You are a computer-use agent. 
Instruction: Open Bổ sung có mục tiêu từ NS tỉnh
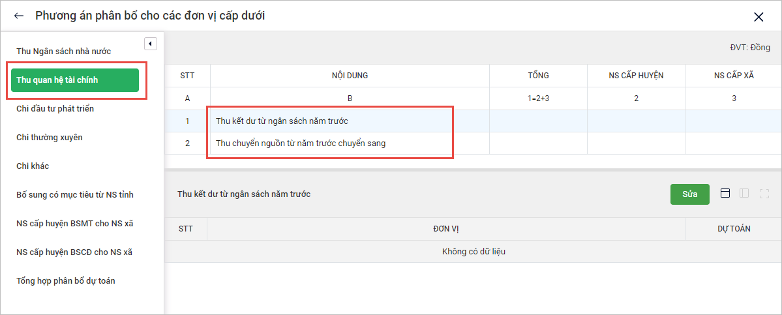(75, 194)
